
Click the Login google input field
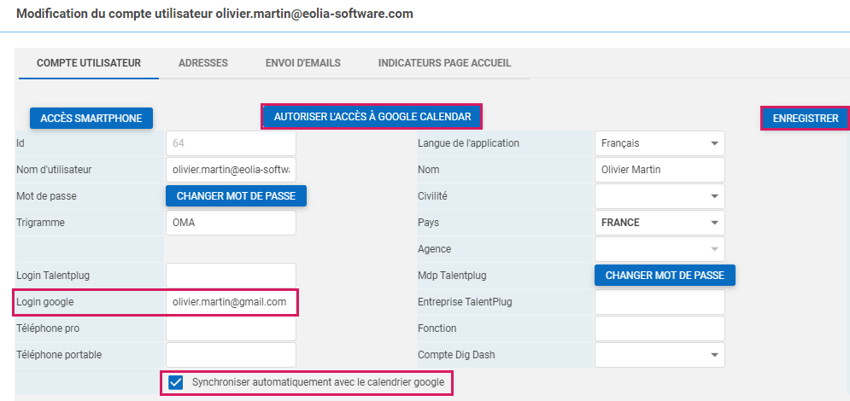(231, 302)
